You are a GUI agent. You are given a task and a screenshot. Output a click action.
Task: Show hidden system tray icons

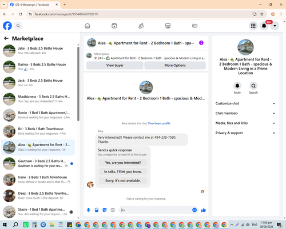click(x=232, y=225)
